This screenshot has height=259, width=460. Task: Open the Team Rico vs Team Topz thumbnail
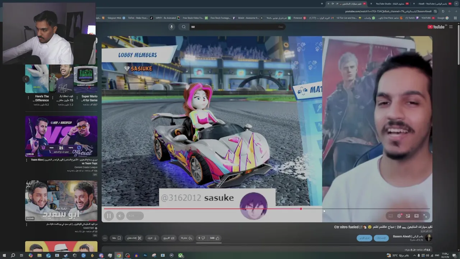tap(61, 136)
